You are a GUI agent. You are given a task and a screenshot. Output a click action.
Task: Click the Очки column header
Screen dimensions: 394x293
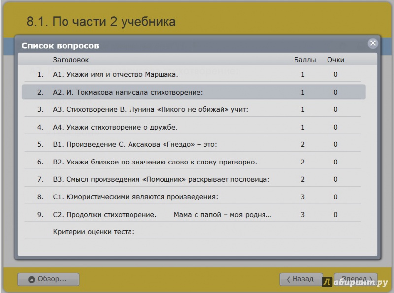(335, 60)
